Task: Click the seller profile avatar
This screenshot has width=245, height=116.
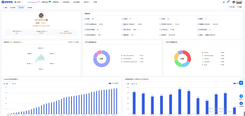Action: click(41, 15)
